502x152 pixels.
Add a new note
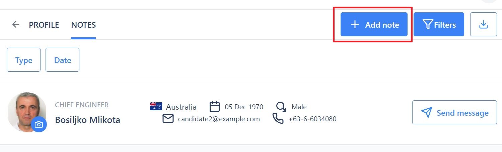tap(374, 24)
